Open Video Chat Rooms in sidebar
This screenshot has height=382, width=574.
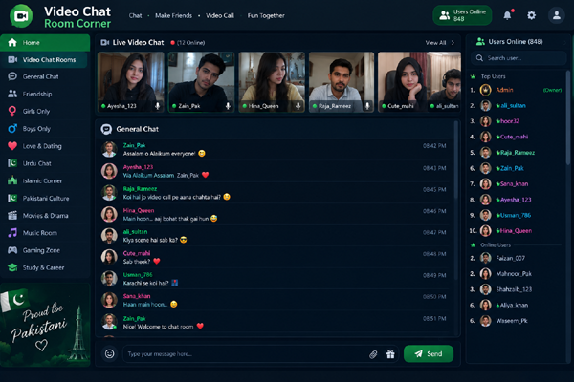pyautogui.click(x=44, y=60)
